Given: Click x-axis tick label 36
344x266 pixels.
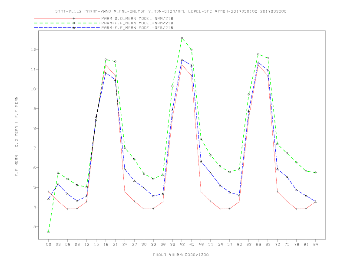Looking at the screenshot, I should [163, 244].
